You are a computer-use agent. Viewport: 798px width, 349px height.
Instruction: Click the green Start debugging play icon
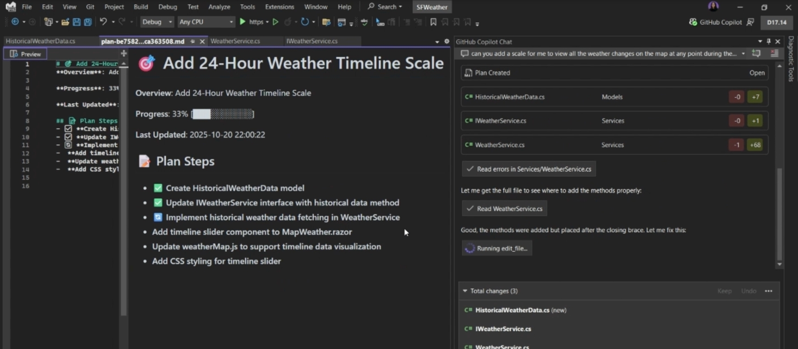tap(243, 21)
